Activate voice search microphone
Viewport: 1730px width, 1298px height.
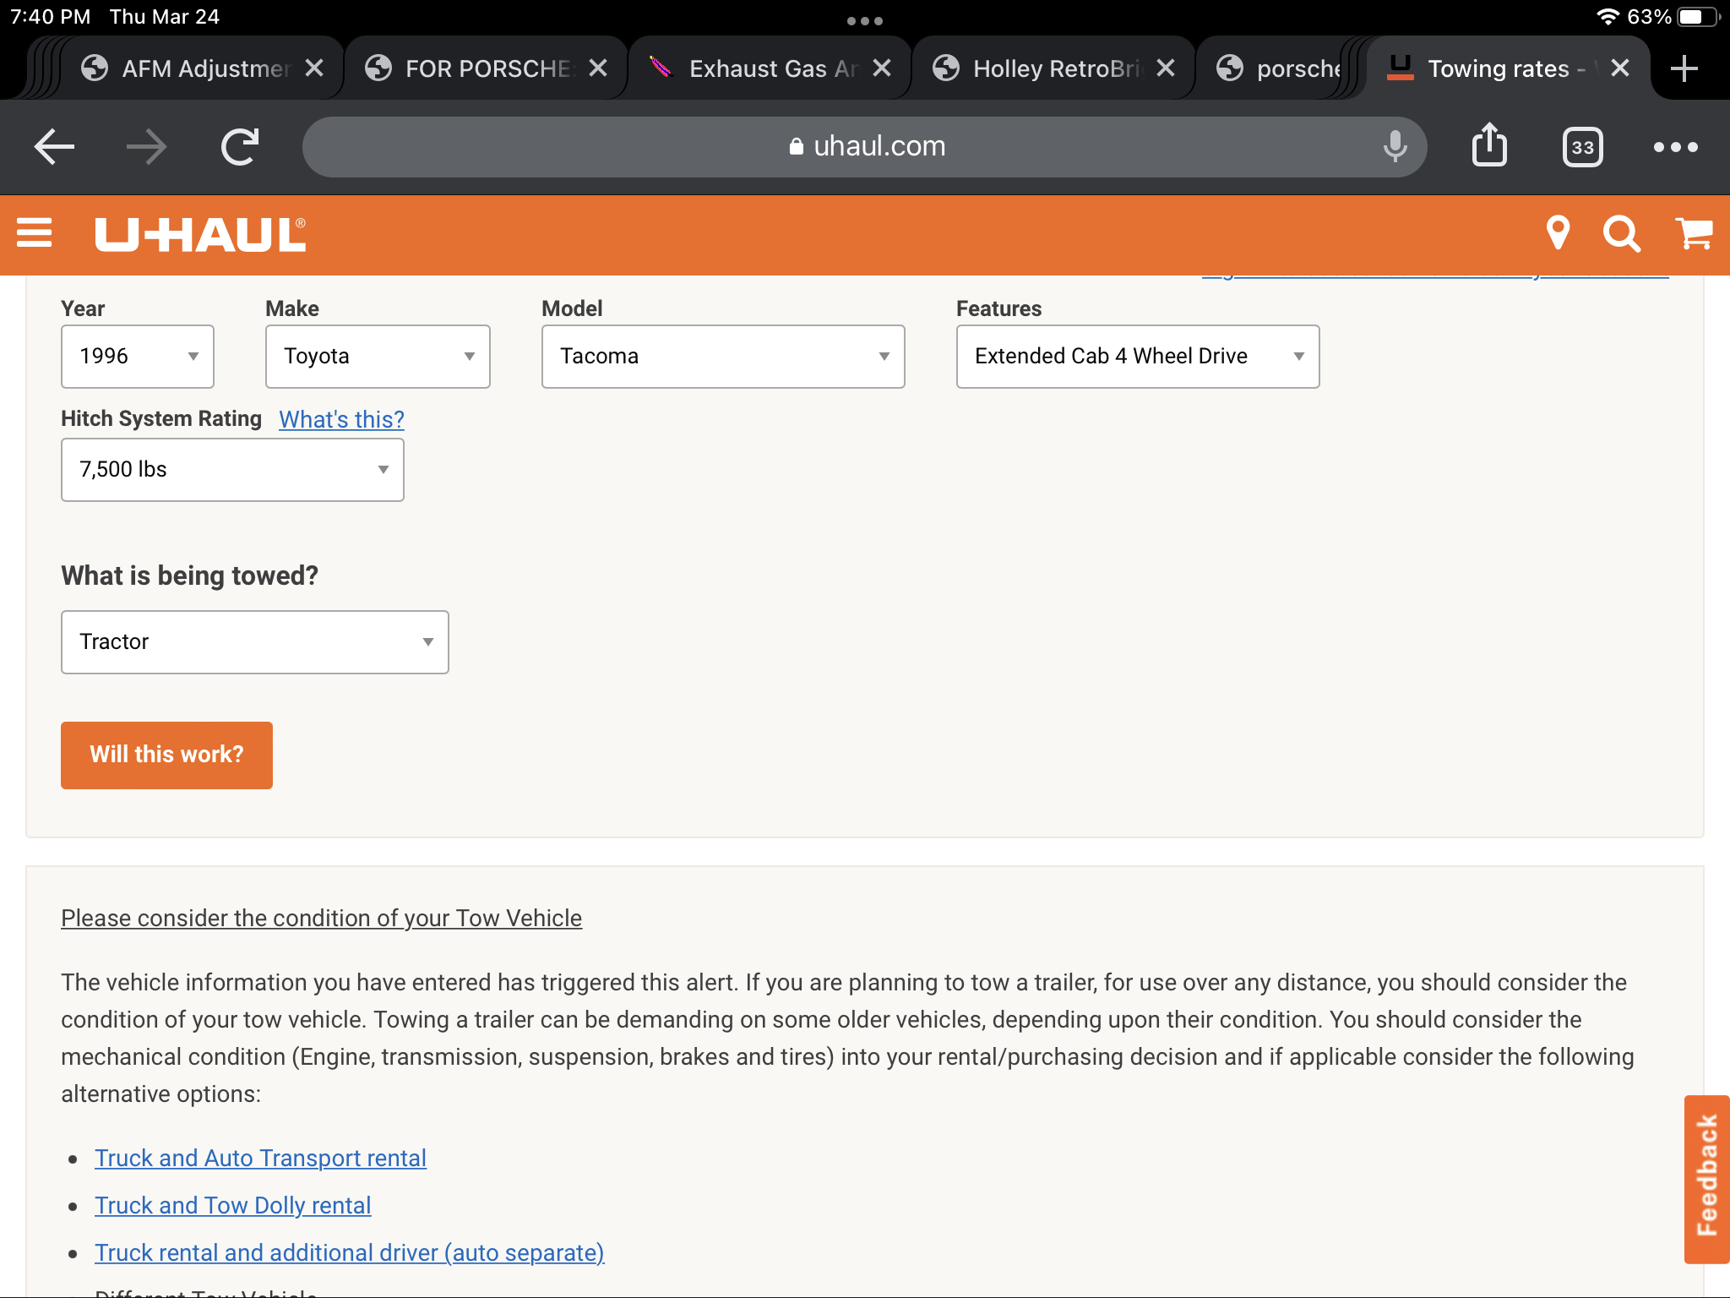(x=1395, y=147)
